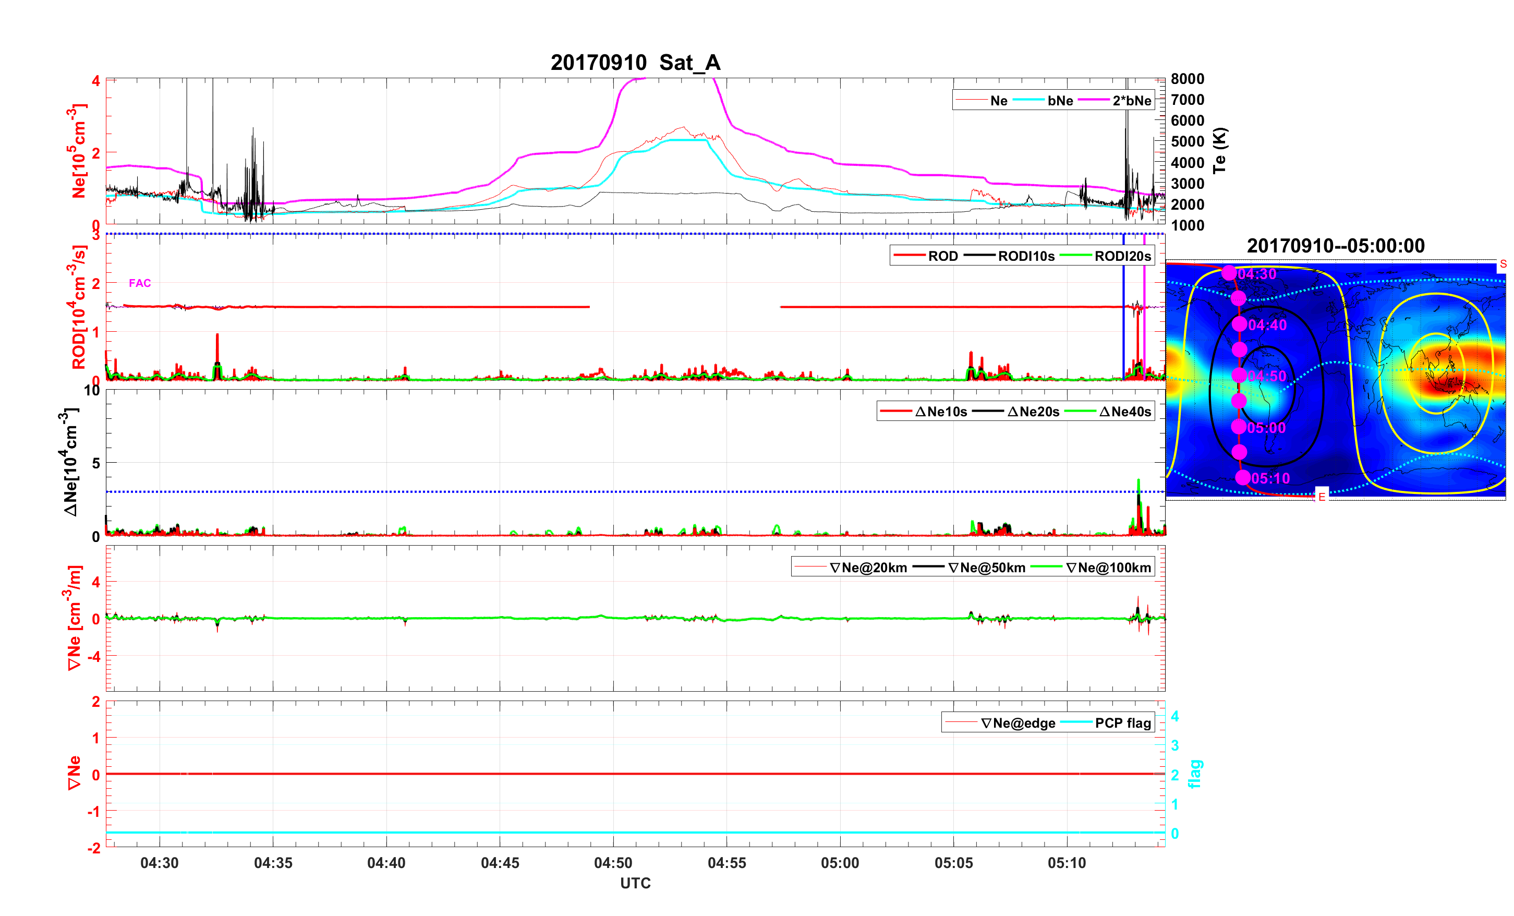Click the 04:40 magenta dot on map
Screen dimensions: 1514x916
[x=1239, y=324]
